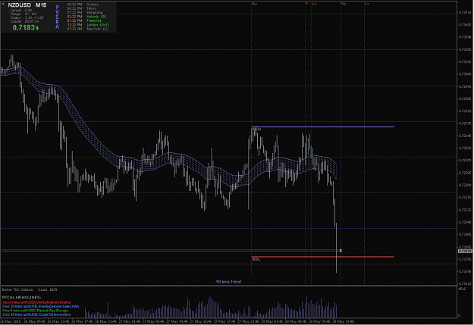Click the highlighted current price on axis
The image size is (474, 325).
coord(465,251)
